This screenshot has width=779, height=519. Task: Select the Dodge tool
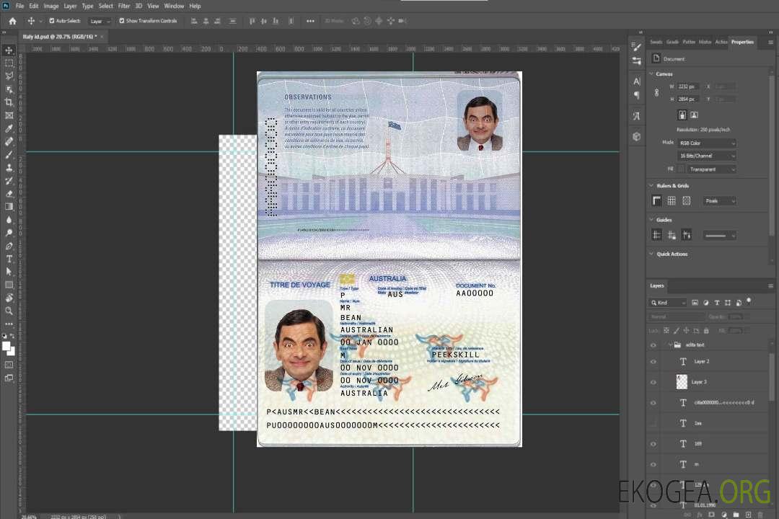[9, 232]
